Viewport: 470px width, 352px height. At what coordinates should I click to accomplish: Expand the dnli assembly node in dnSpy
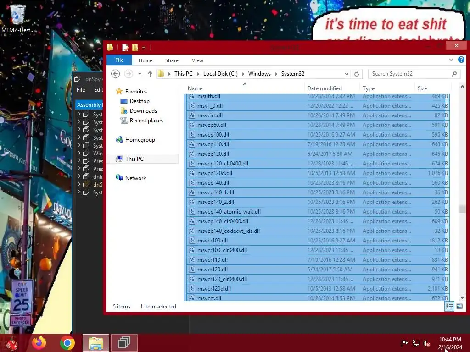click(x=79, y=176)
